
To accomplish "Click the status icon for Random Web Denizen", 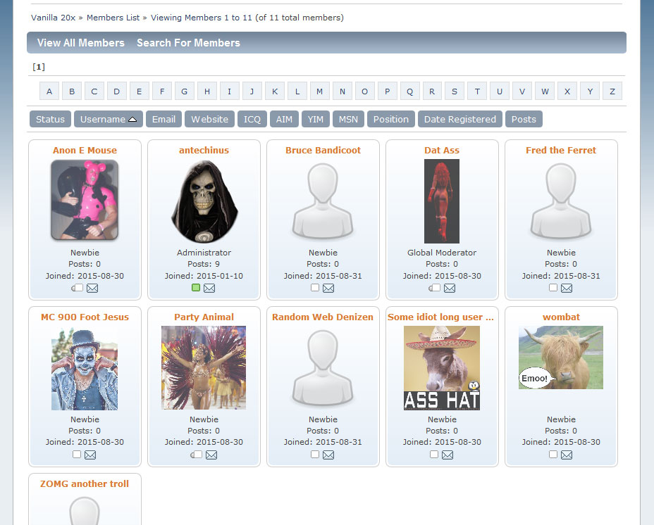I will [x=315, y=454].
